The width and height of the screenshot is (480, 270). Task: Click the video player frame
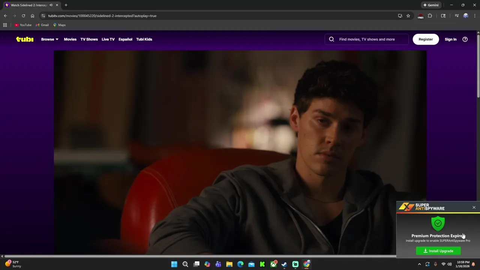coord(240,152)
